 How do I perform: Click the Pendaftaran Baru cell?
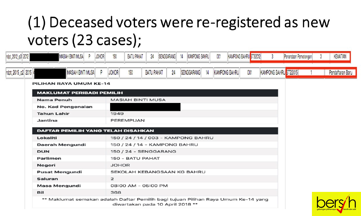(x=340, y=73)
